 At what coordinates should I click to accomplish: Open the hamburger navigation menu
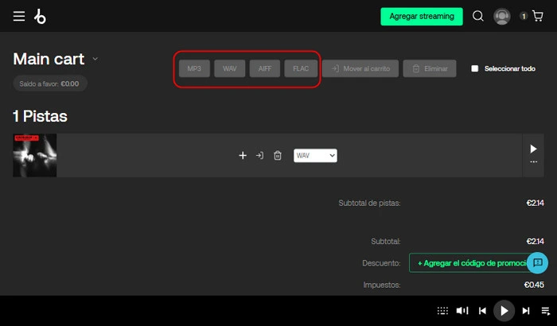click(19, 17)
